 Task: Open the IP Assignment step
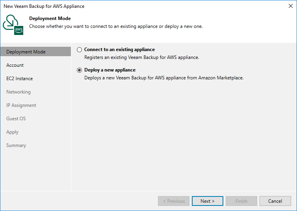(21, 105)
